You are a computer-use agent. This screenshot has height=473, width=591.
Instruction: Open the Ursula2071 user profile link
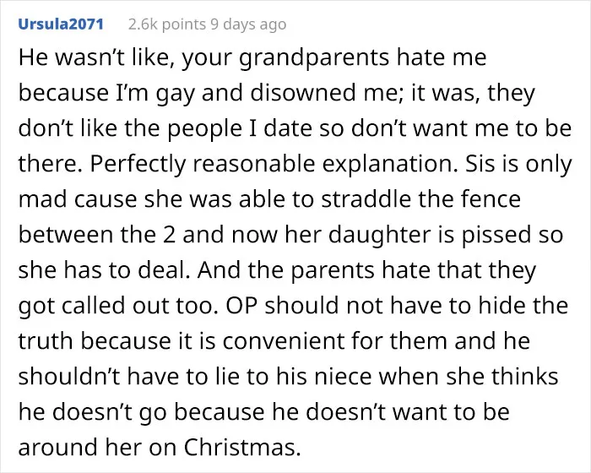click(x=61, y=24)
